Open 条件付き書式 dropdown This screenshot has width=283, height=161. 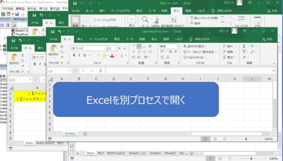pos(195,47)
